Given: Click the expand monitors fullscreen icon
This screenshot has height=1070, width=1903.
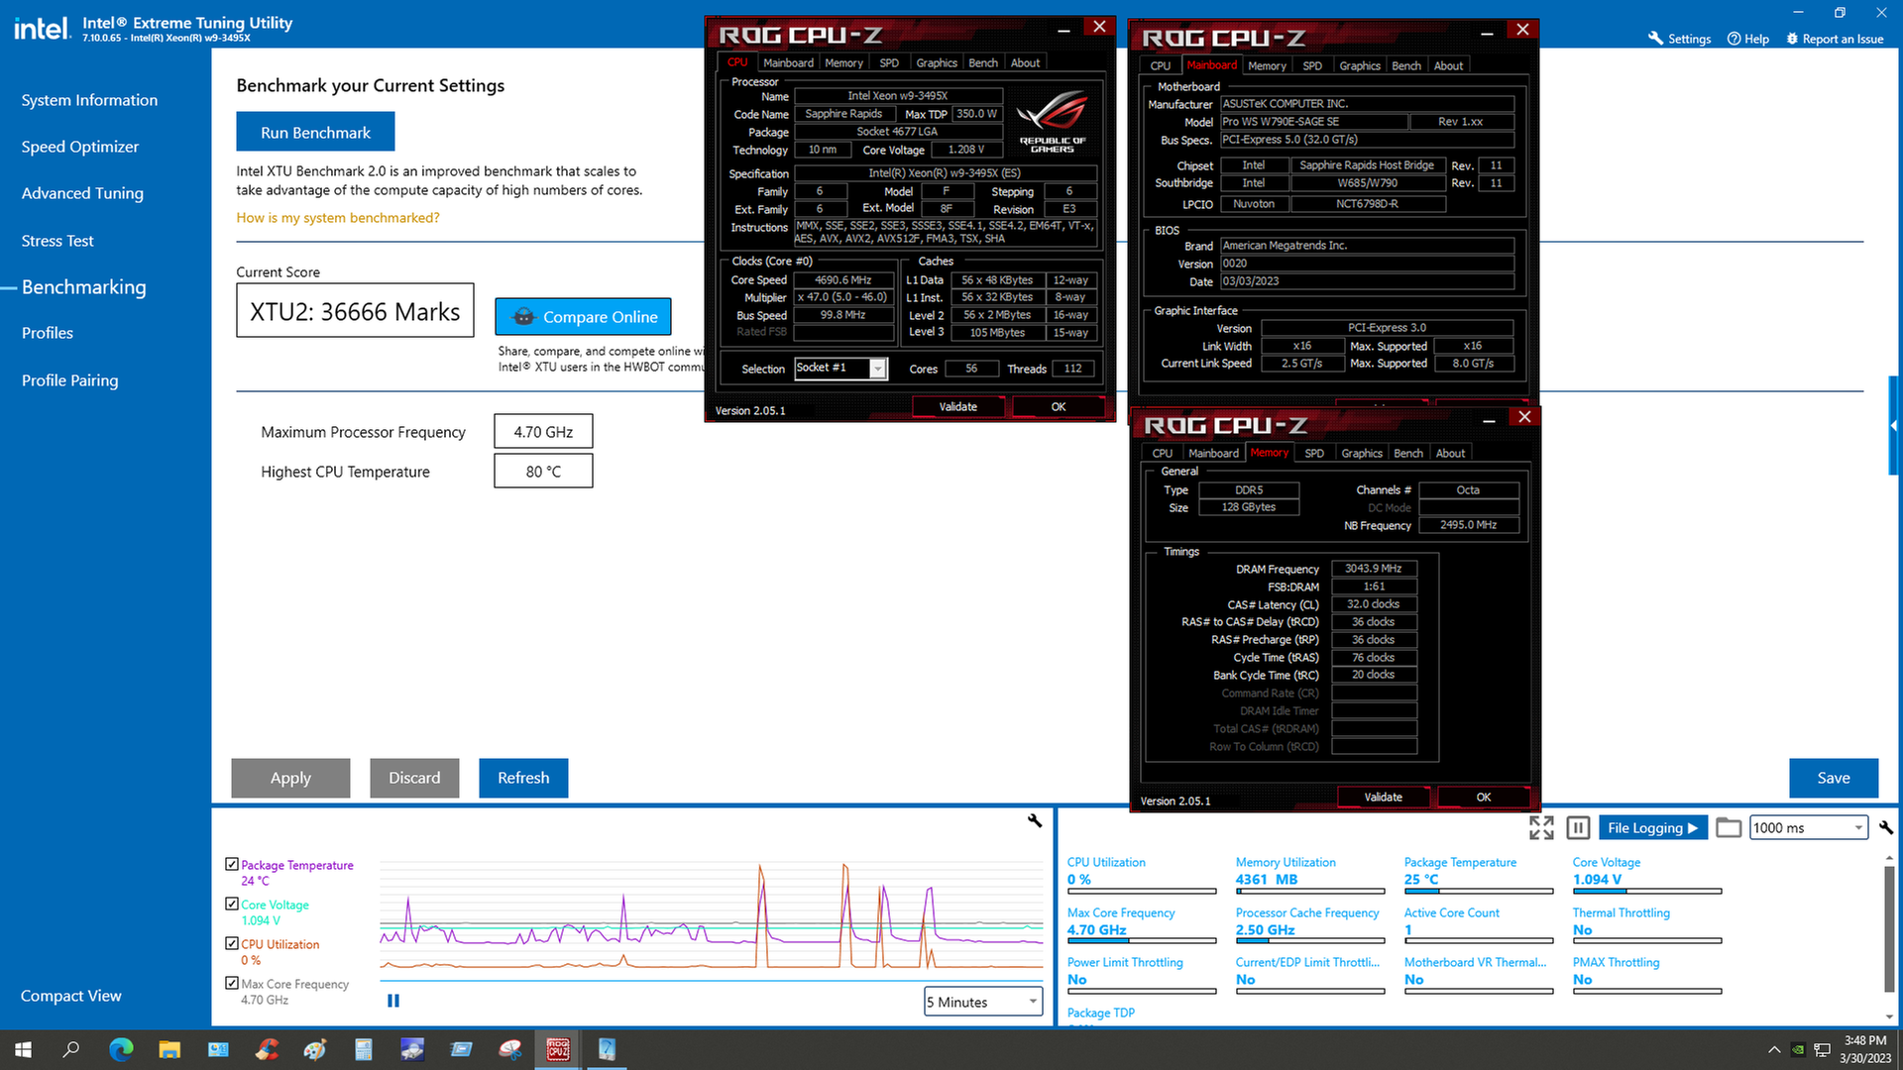Looking at the screenshot, I should (x=1541, y=827).
